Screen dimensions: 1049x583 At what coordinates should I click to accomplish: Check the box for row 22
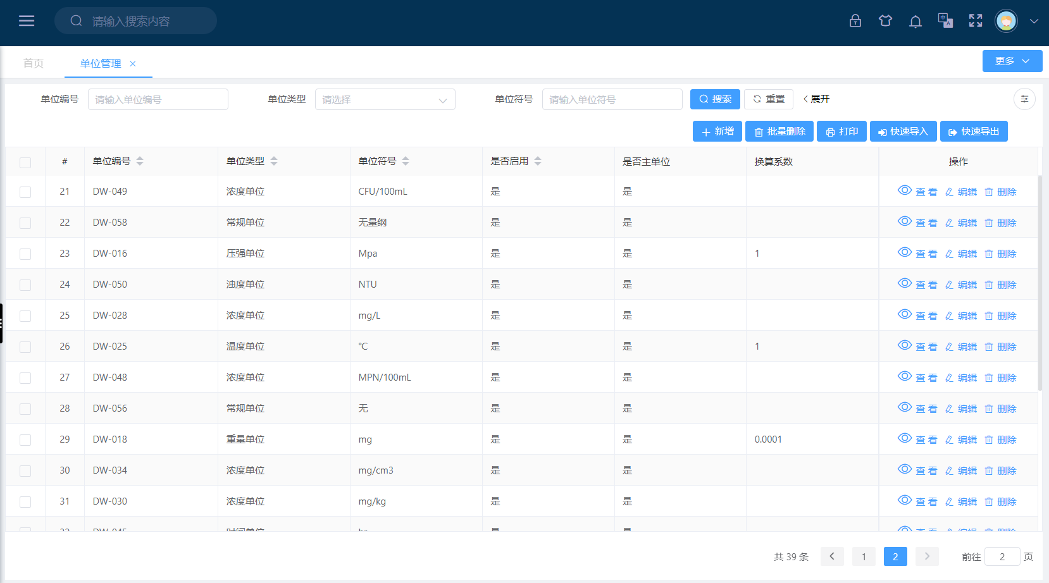coord(25,223)
